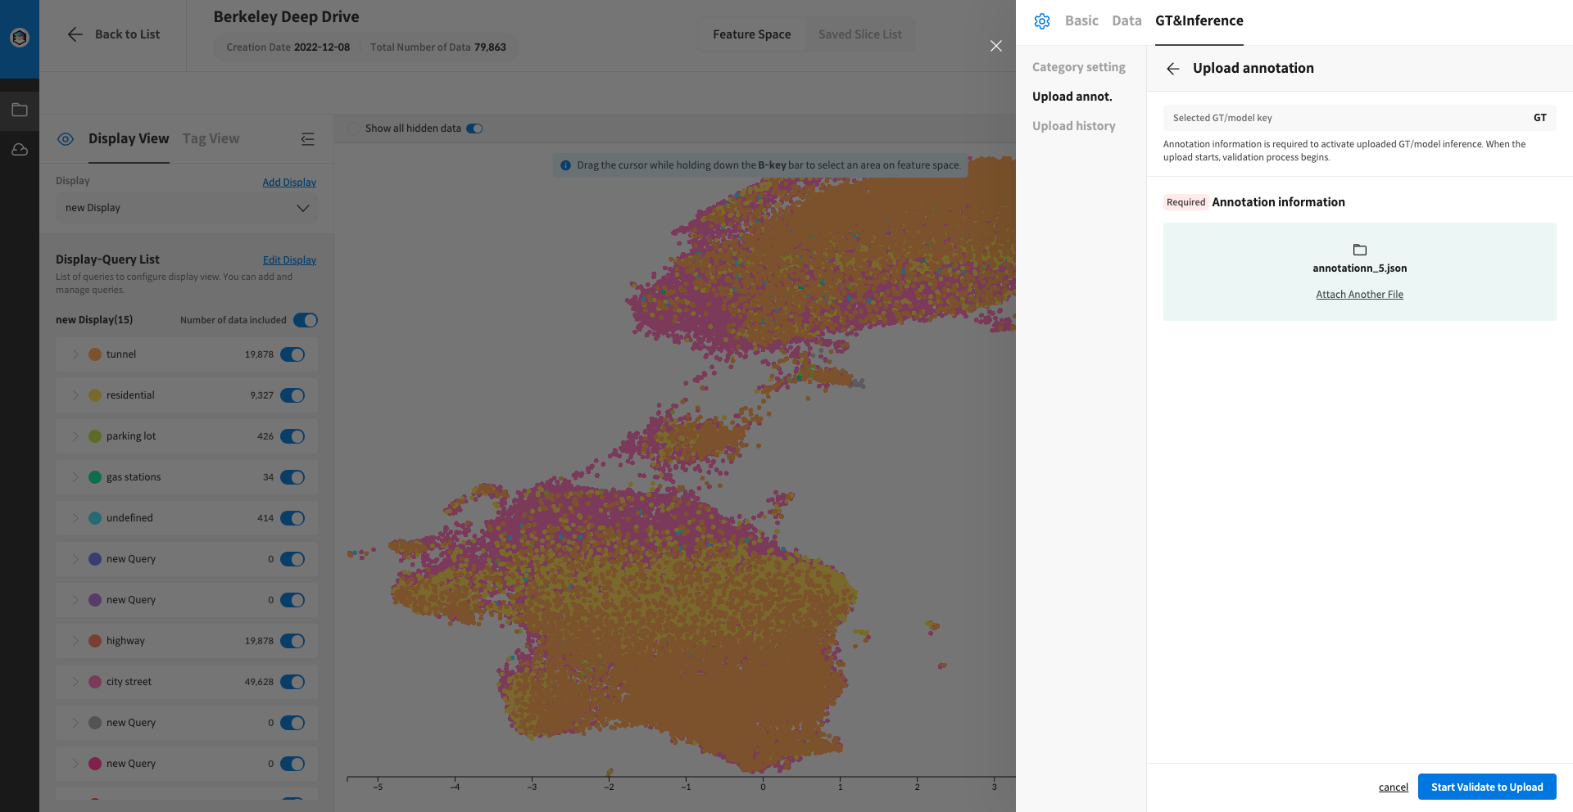Toggle the parking lot query switch
The height and width of the screenshot is (812, 1573).
[292, 436]
